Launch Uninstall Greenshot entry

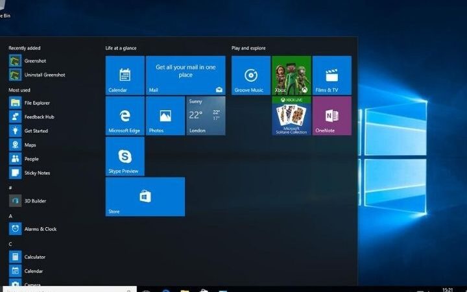click(x=37, y=75)
